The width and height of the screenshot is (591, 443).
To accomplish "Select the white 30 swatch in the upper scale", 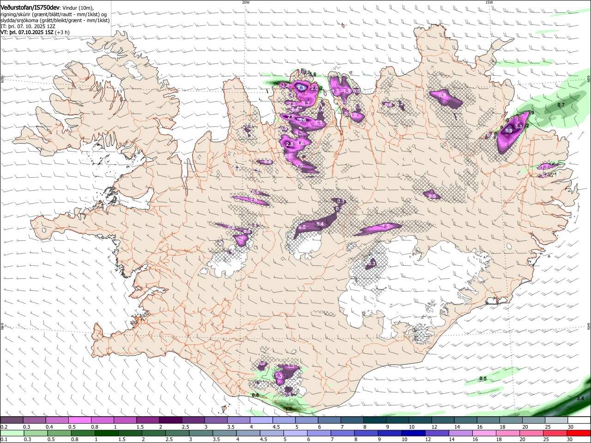I will (579, 420).
